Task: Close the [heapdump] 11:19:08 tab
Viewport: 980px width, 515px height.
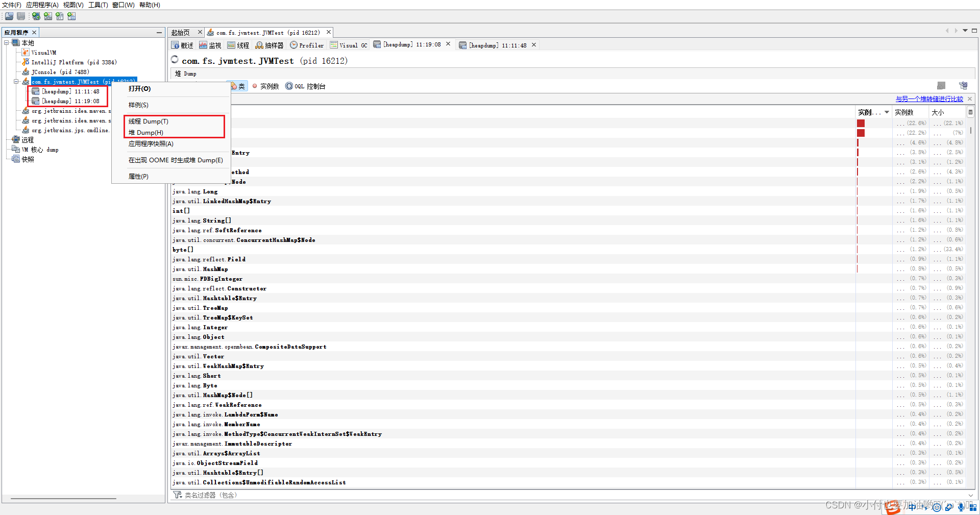Action: coord(448,44)
